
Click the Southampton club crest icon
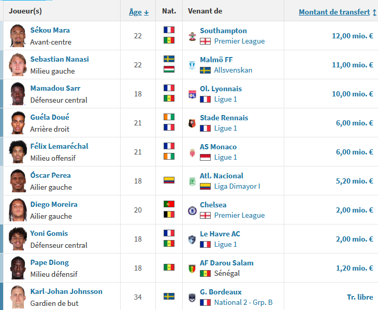[192, 36]
